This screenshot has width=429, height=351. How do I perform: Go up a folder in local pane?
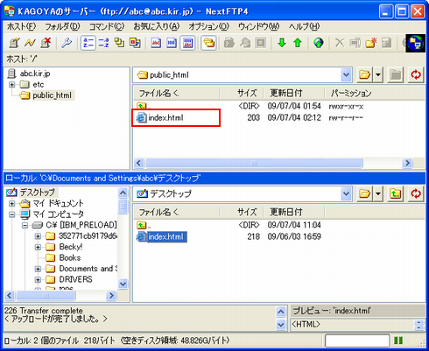(x=396, y=193)
